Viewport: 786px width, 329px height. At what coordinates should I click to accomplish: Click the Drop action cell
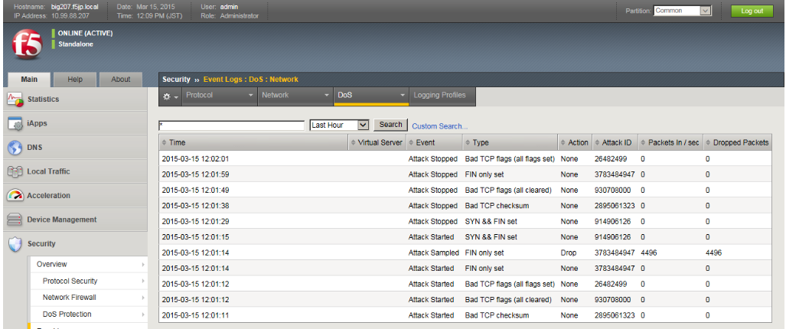point(569,253)
